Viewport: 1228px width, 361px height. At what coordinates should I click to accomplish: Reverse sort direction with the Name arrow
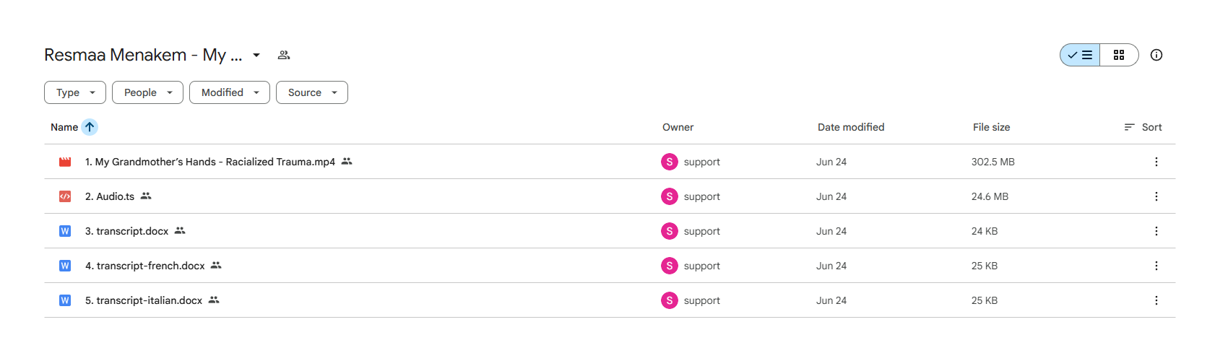coord(90,127)
